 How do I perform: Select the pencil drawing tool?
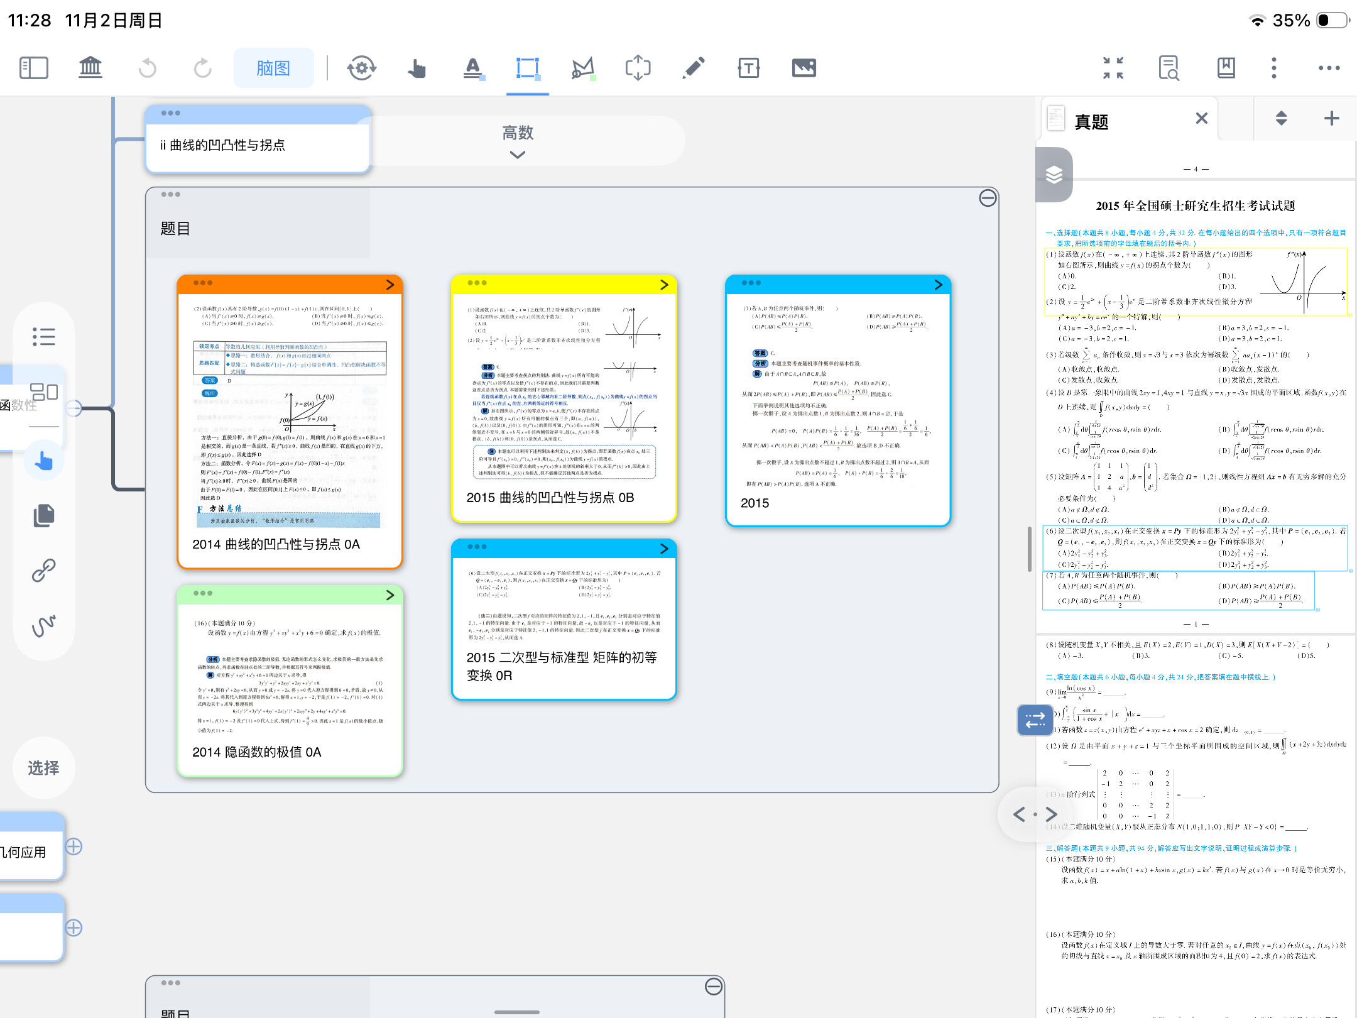click(x=694, y=68)
